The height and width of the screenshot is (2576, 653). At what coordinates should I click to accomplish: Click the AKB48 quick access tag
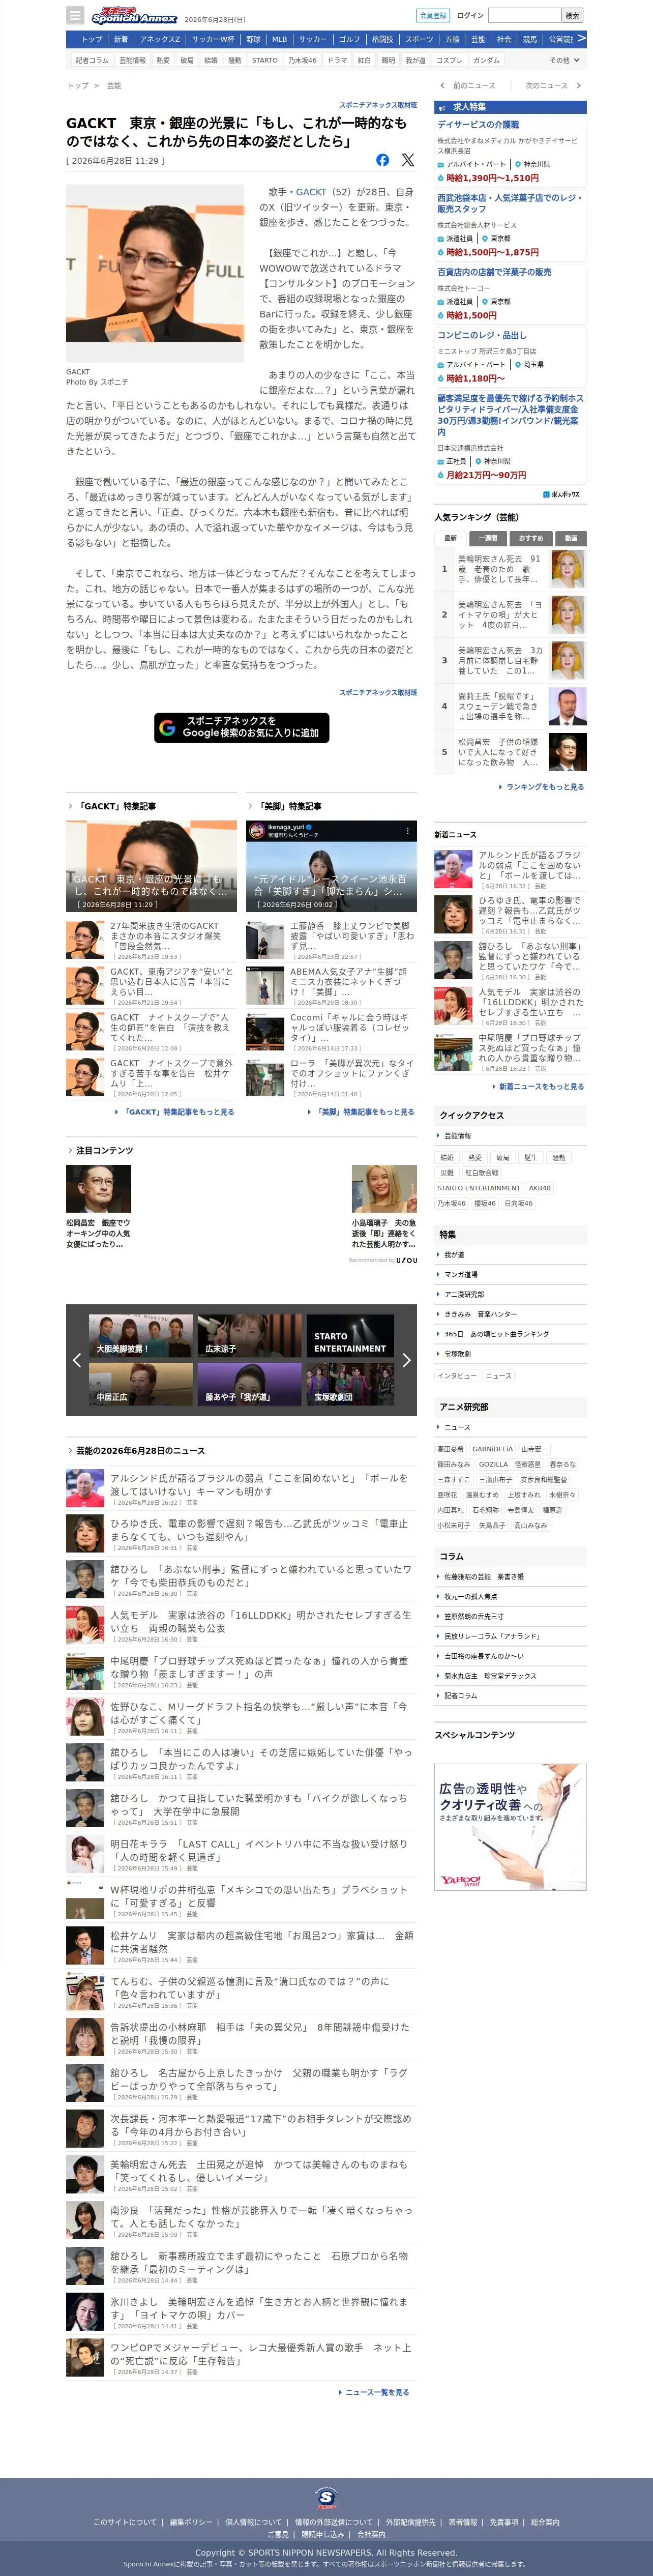[540, 1188]
